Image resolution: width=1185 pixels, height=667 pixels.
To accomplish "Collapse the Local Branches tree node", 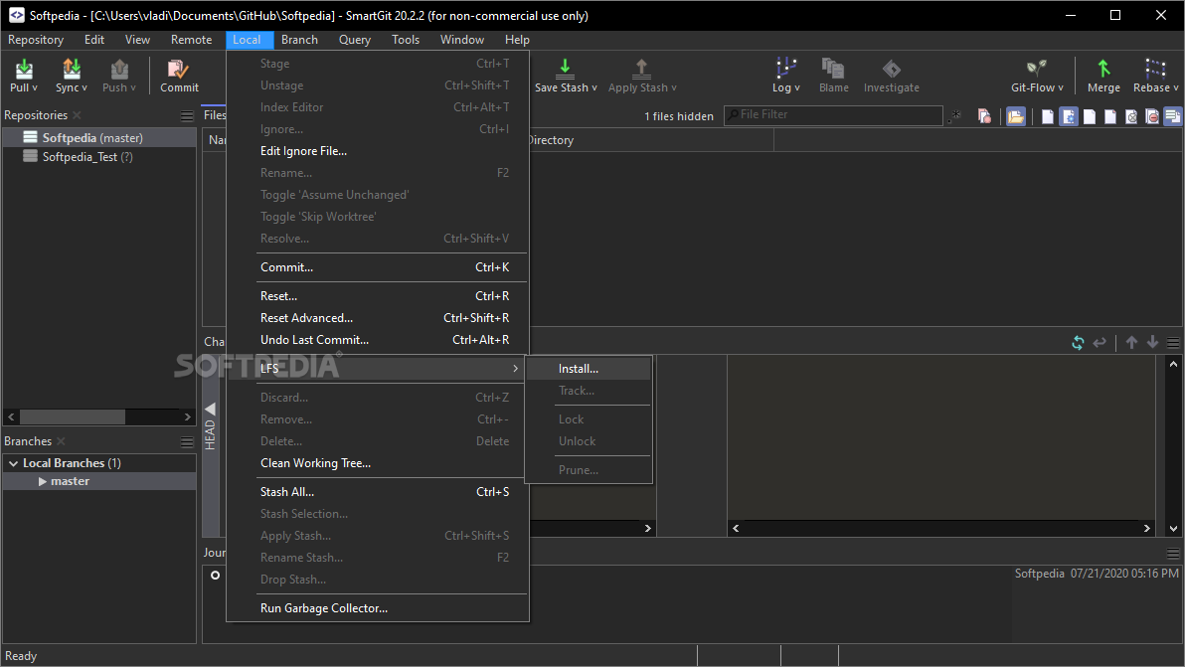I will (13, 463).
